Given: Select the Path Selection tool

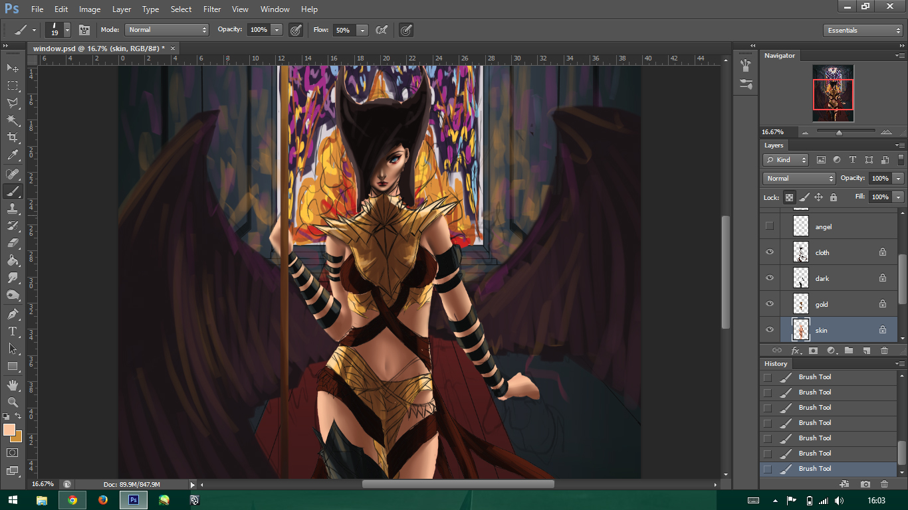Looking at the screenshot, I should tap(13, 349).
